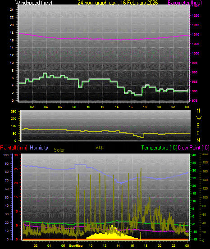Screen dimensions: 210x249
Task: Click the 270 degree wind direction label
Action: [14, 118]
